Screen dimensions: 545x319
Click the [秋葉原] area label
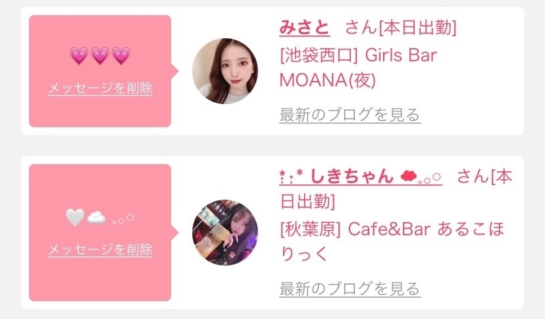311,229
